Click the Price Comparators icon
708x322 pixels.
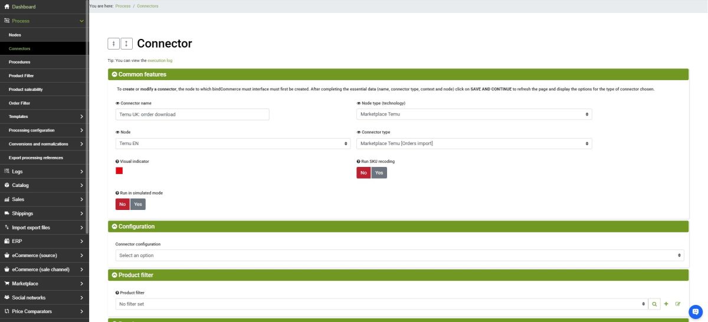(x=6, y=311)
